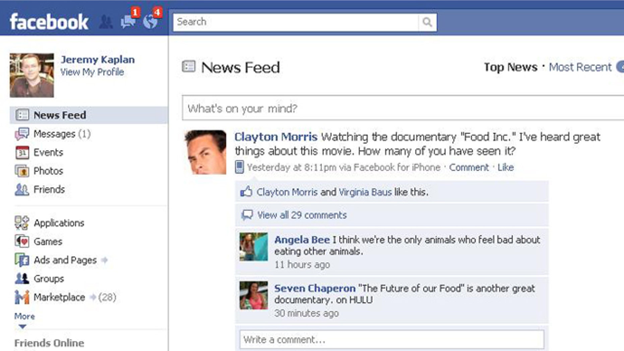The height and width of the screenshot is (351, 624).
Task: Click the Groups sidebar icon
Action: 22,278
